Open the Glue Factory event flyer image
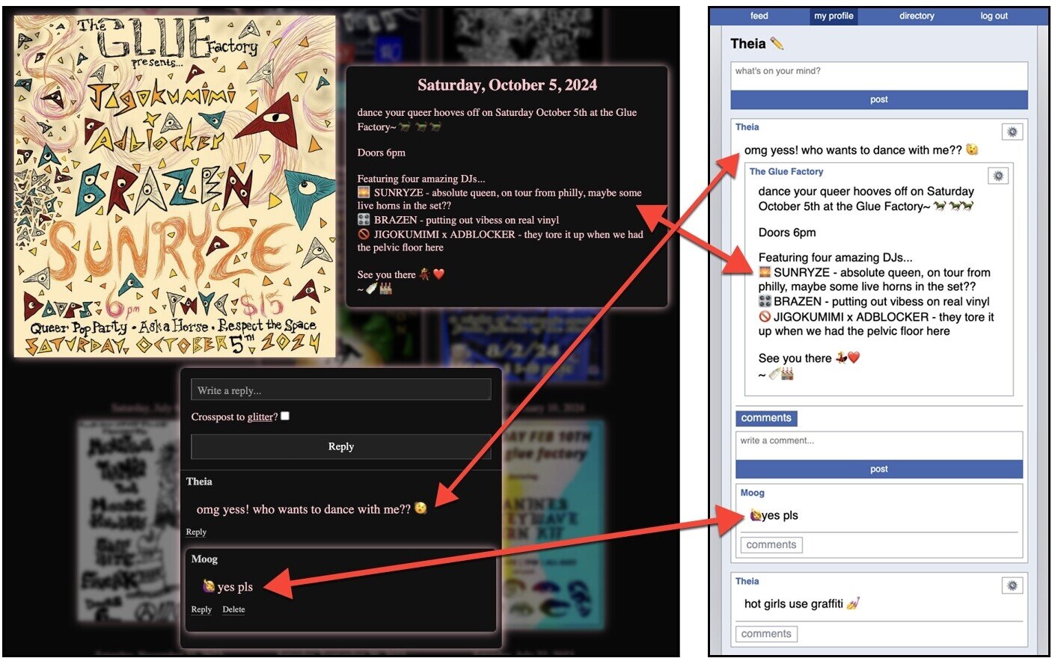 pos(174,187)
